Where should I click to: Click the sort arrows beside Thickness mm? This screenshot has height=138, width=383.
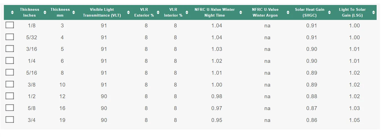(73, 12)
